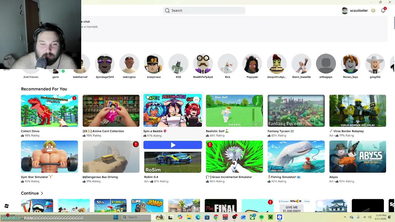Click the search magnifier icon

tap(167, 10)
